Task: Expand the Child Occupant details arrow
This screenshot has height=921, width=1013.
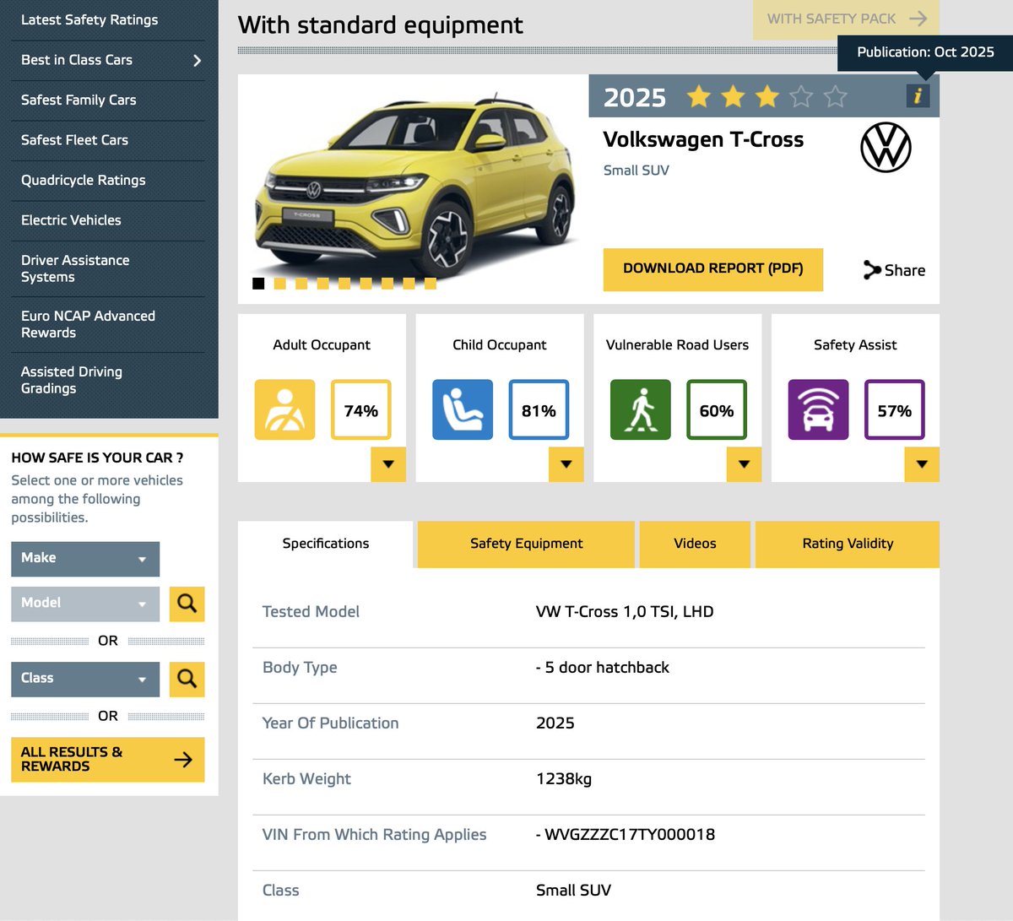Action: (566, 464)
